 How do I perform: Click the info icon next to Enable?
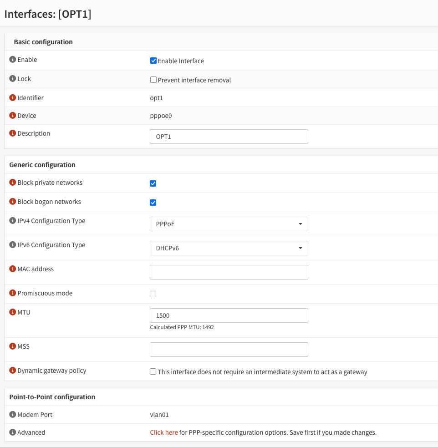13,60
